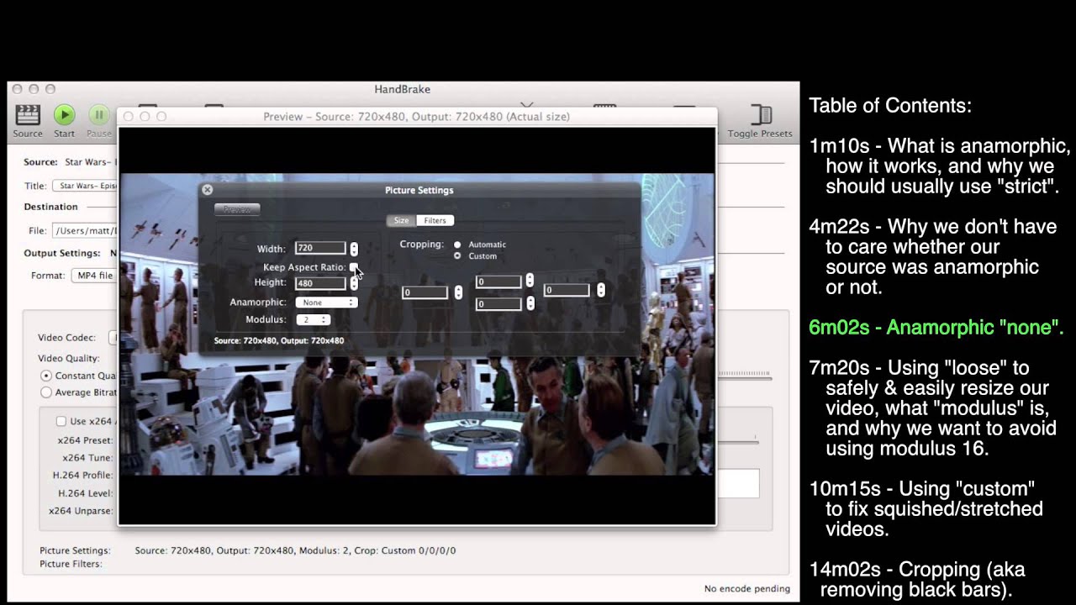Switch to the Size tab
This screenshot has width=1076, height=605.
pos(401,220)
